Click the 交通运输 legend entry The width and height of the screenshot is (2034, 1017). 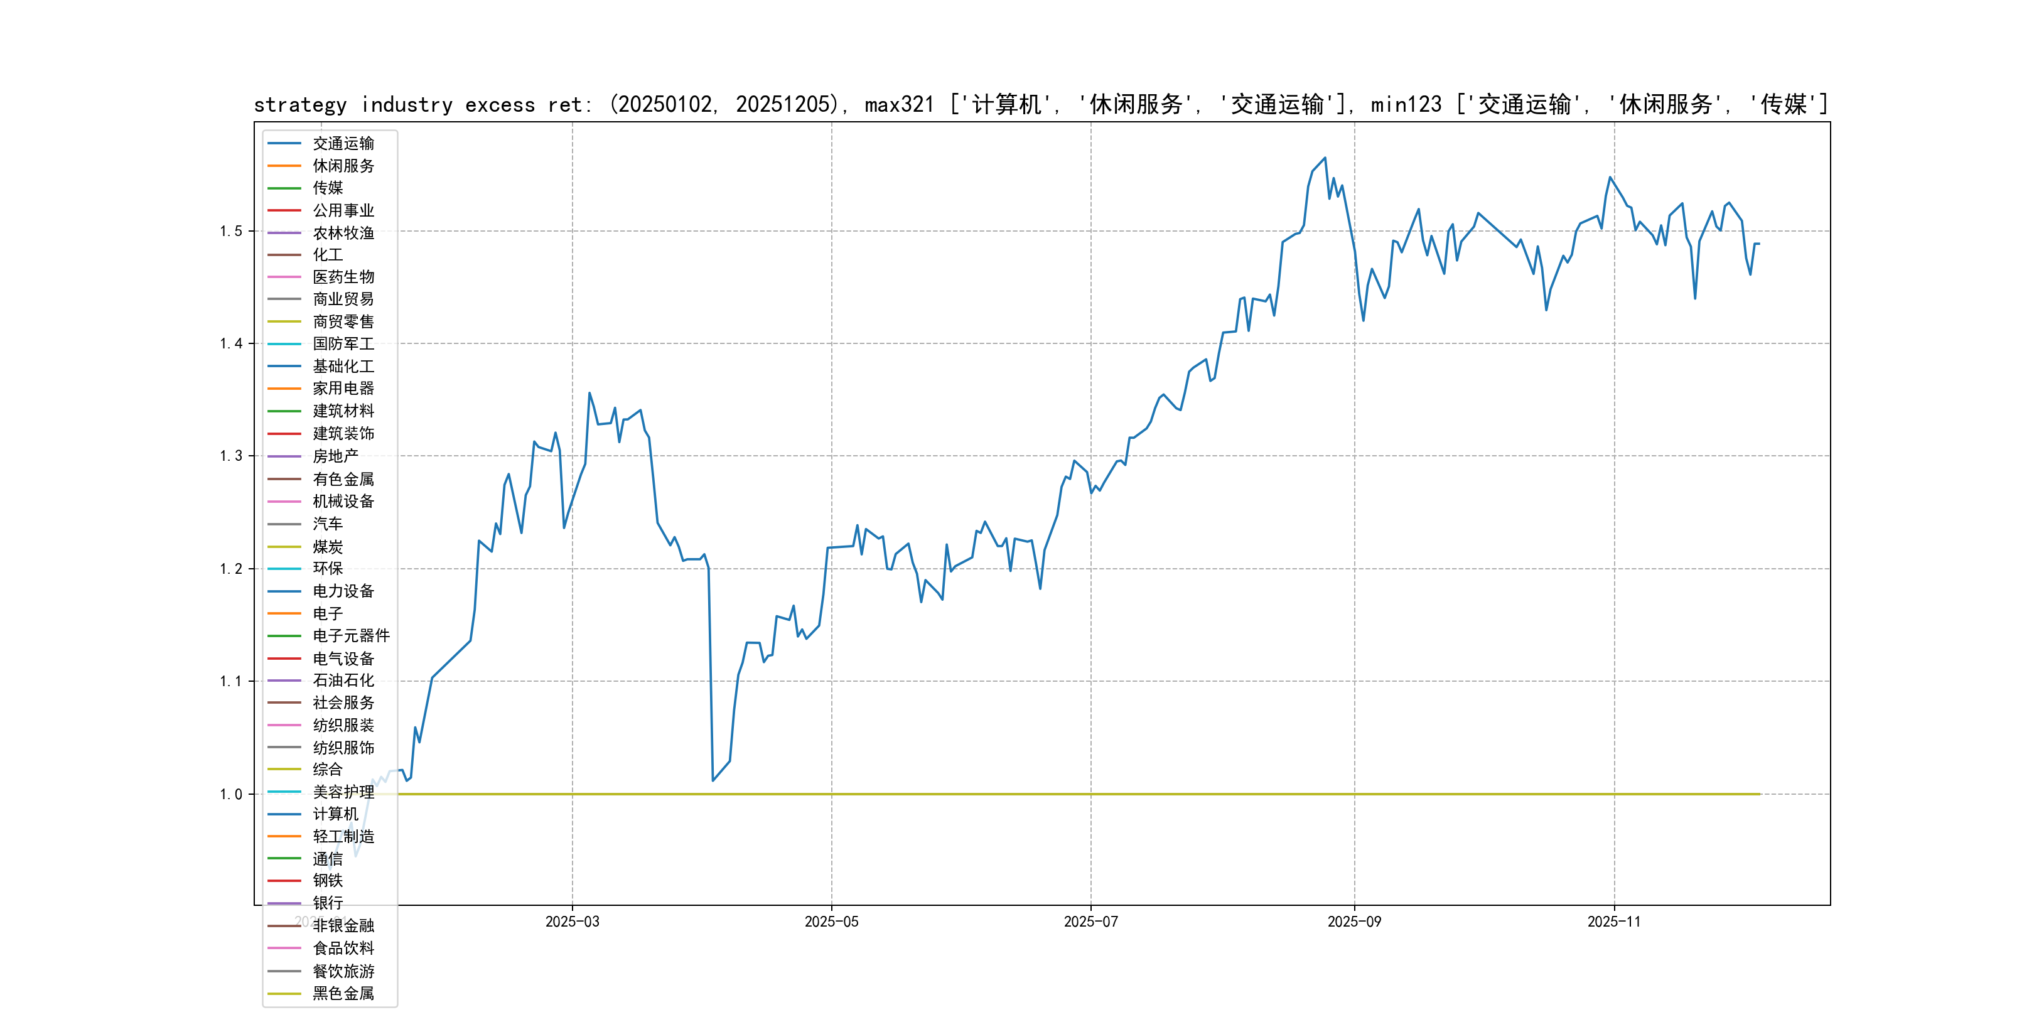tap(343, 144)
